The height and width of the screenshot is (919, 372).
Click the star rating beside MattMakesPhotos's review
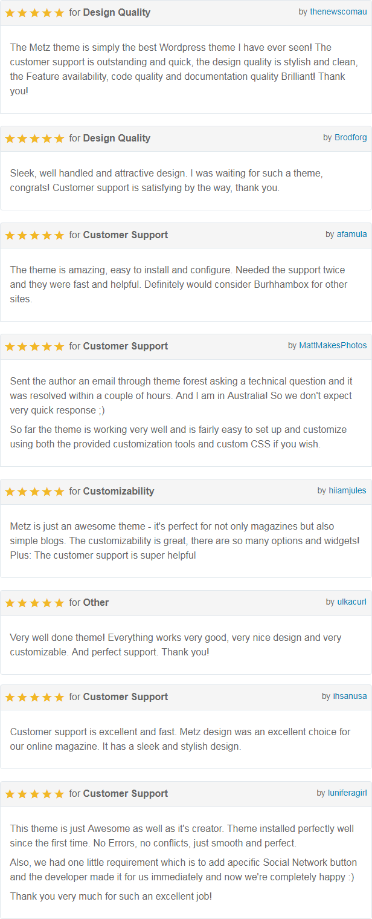34,346
